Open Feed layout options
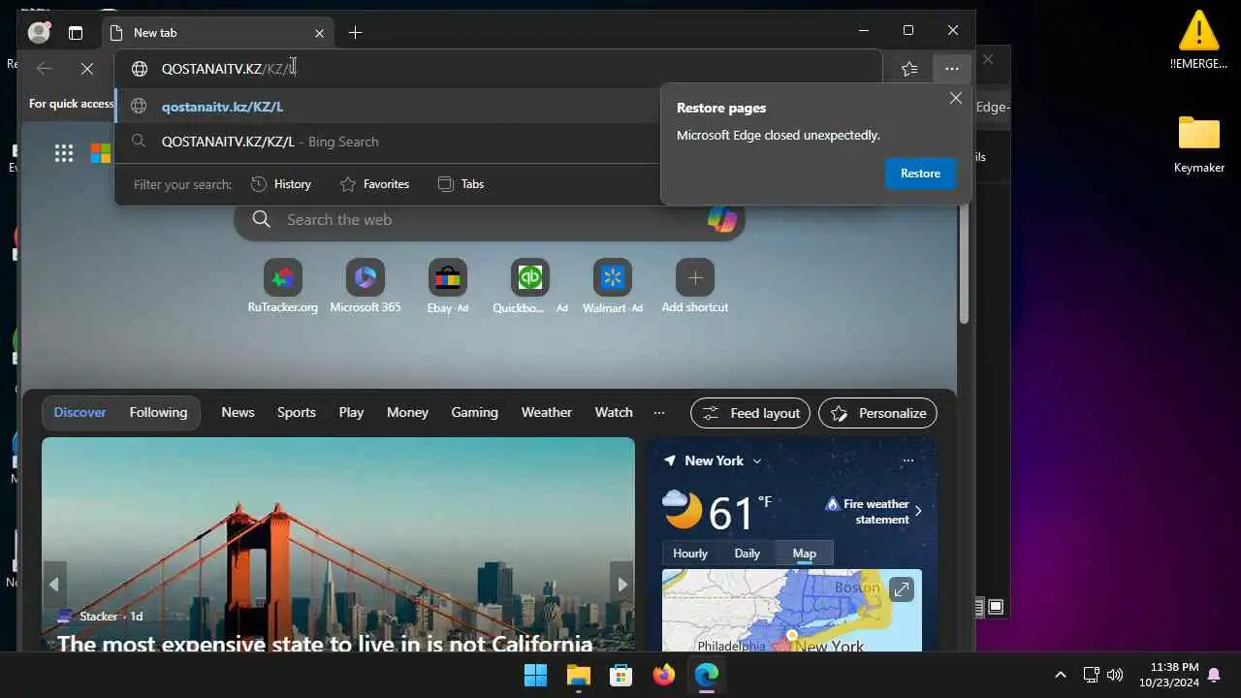 [x=751, y=413]
